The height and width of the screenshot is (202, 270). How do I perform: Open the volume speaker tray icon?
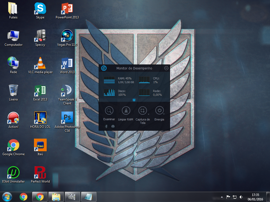point(241,197)
